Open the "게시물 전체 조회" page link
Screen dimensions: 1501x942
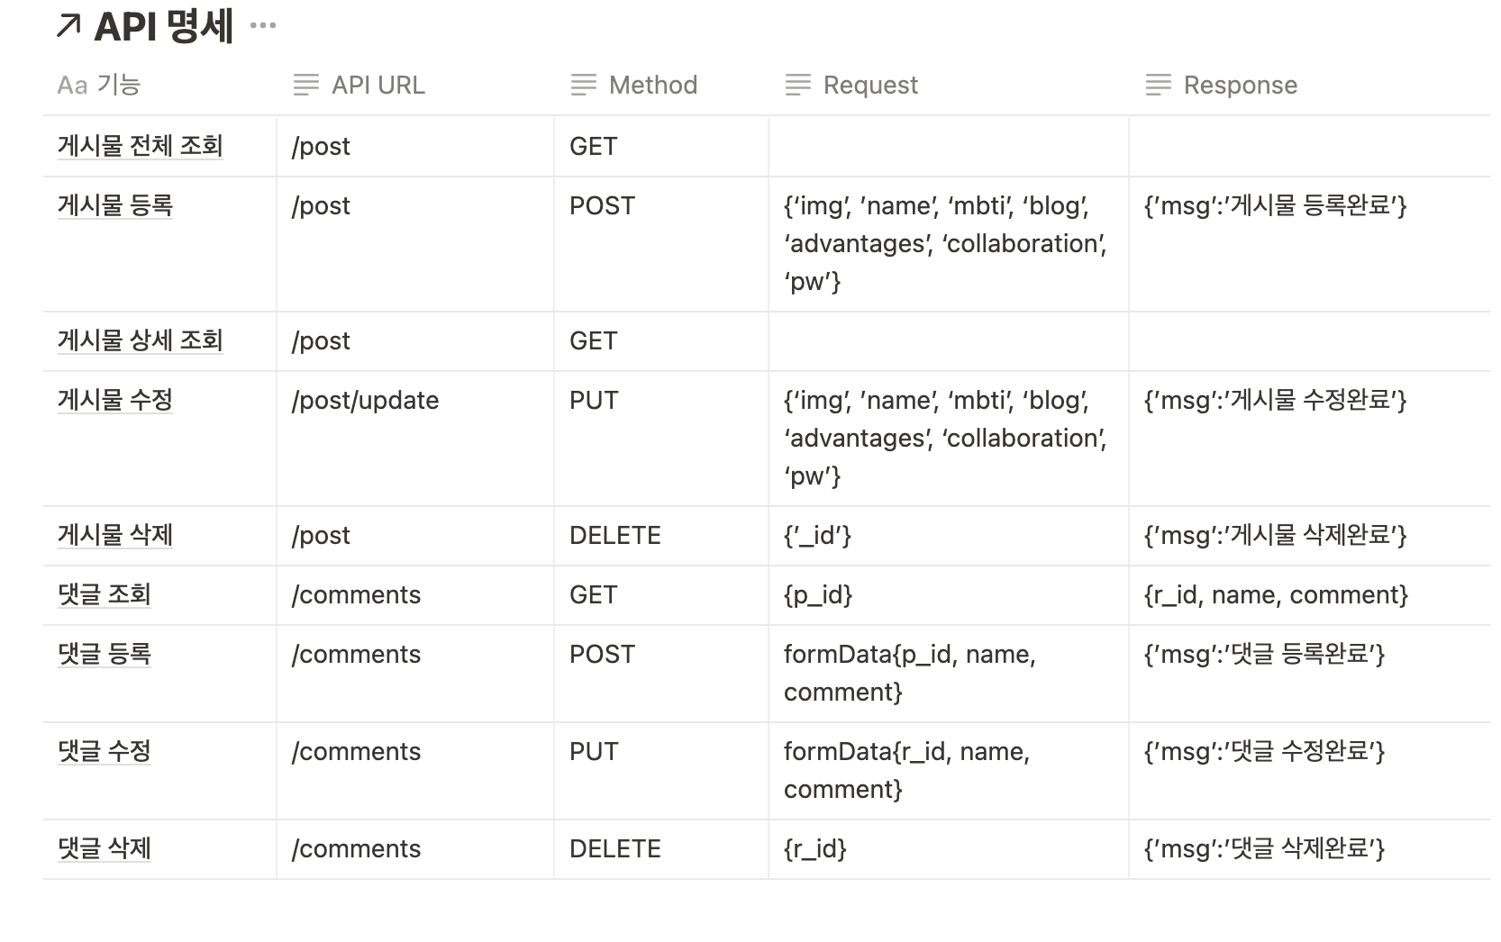[140, 146]
